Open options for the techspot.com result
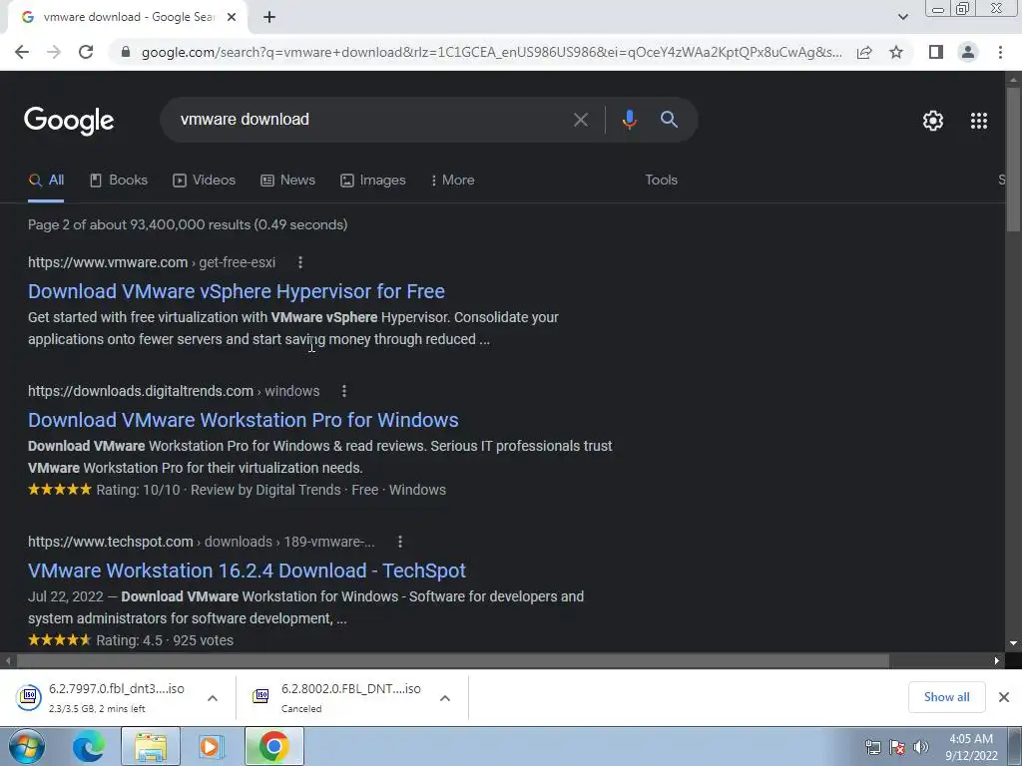 click(x=400, y=542)
